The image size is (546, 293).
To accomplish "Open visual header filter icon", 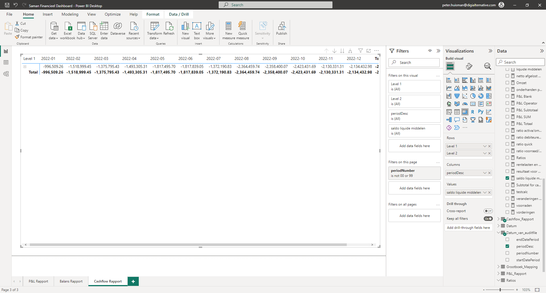I will click(x=361, y=51).
